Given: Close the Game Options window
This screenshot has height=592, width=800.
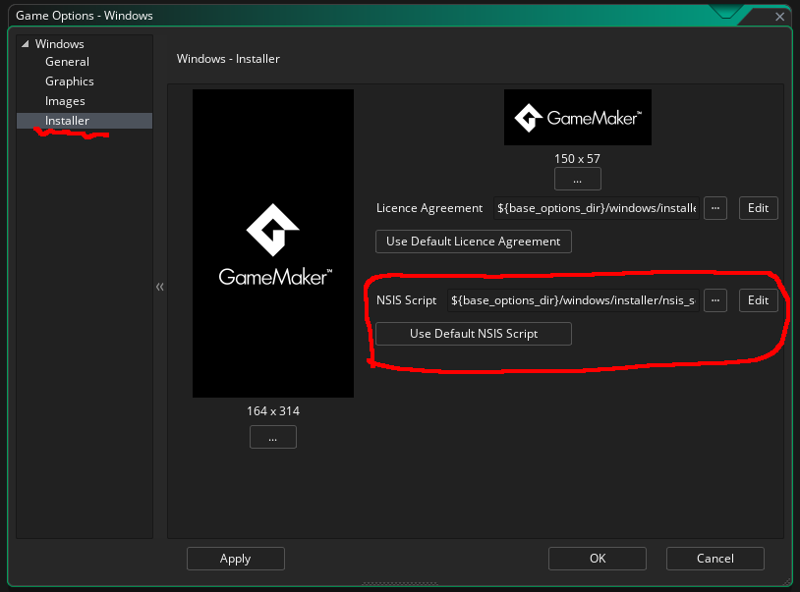Looking at the screenshot, I should point(779,17).
